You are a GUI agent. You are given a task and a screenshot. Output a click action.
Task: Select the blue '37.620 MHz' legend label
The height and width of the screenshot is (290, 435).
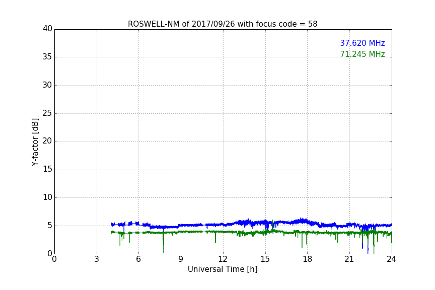(362, 43)
